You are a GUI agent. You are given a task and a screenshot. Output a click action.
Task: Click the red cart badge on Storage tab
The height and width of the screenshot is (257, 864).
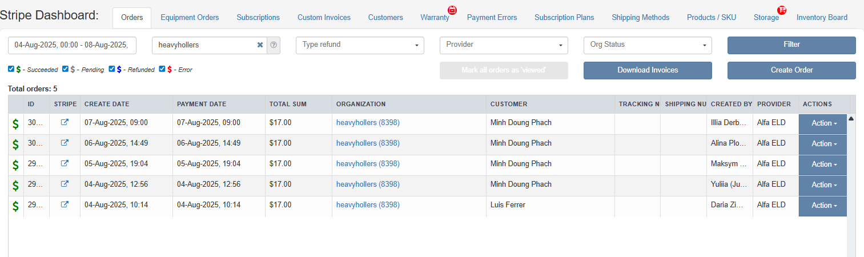click(782, 10)
